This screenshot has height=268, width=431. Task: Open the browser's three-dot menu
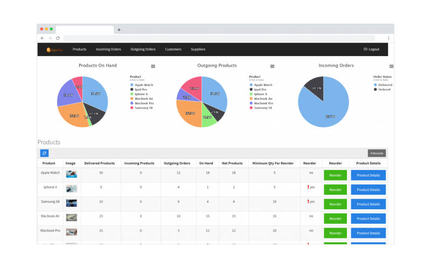pos(388,38)
